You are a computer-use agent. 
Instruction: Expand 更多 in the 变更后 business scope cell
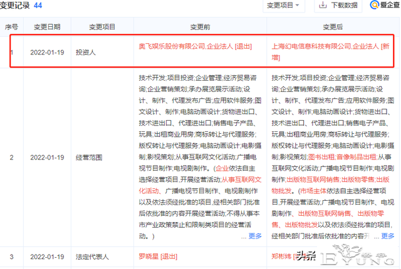388,236
